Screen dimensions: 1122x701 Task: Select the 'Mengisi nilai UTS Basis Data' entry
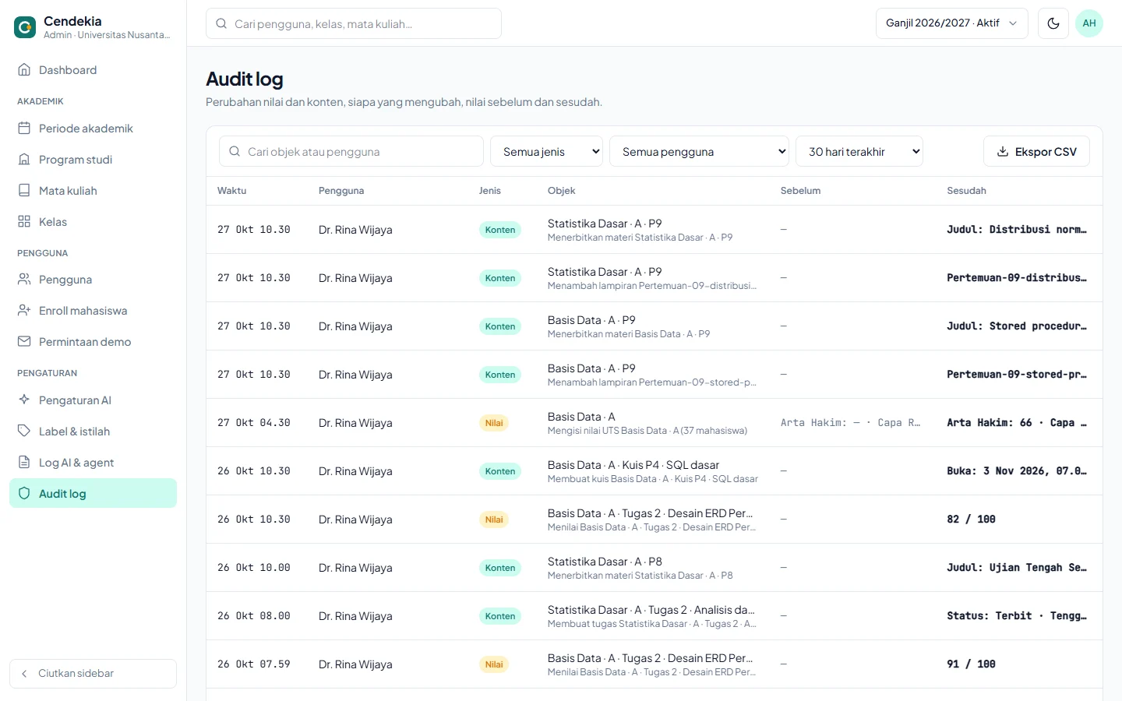click(x=647, y=431)
